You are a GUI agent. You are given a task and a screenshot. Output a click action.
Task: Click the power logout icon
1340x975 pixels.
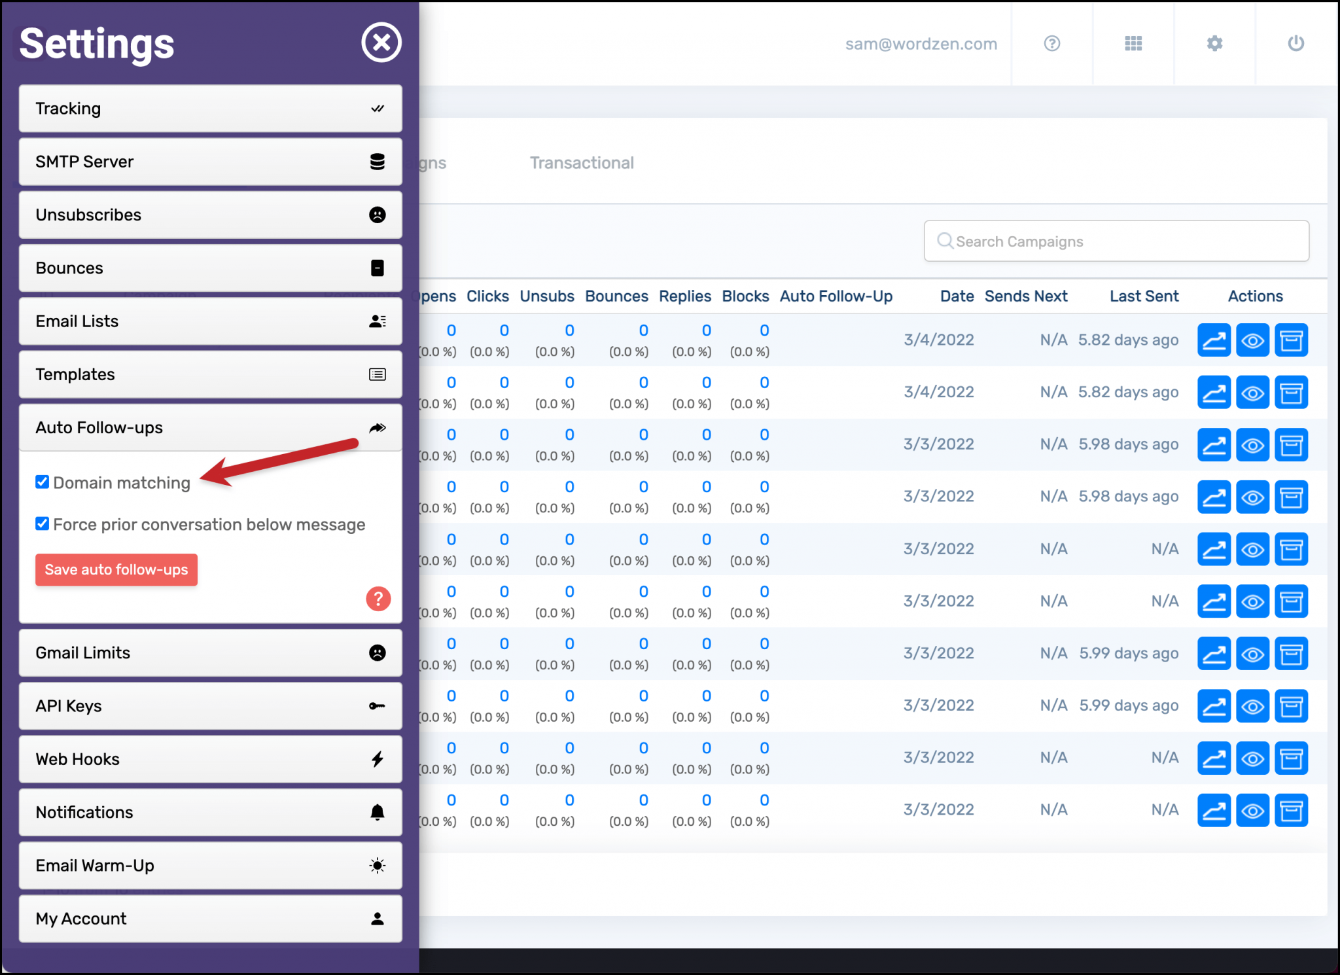pyautogui.click(x=1296, y=44)
